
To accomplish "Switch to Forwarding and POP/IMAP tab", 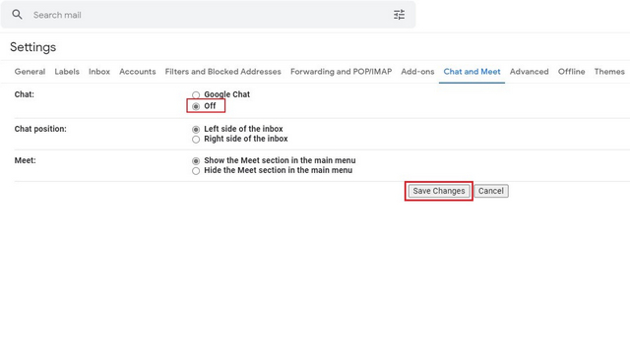I will [x=342, y=72].
